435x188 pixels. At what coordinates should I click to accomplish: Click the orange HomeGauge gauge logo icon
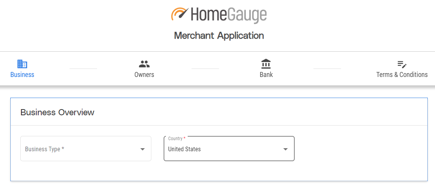tap(180, 14)
